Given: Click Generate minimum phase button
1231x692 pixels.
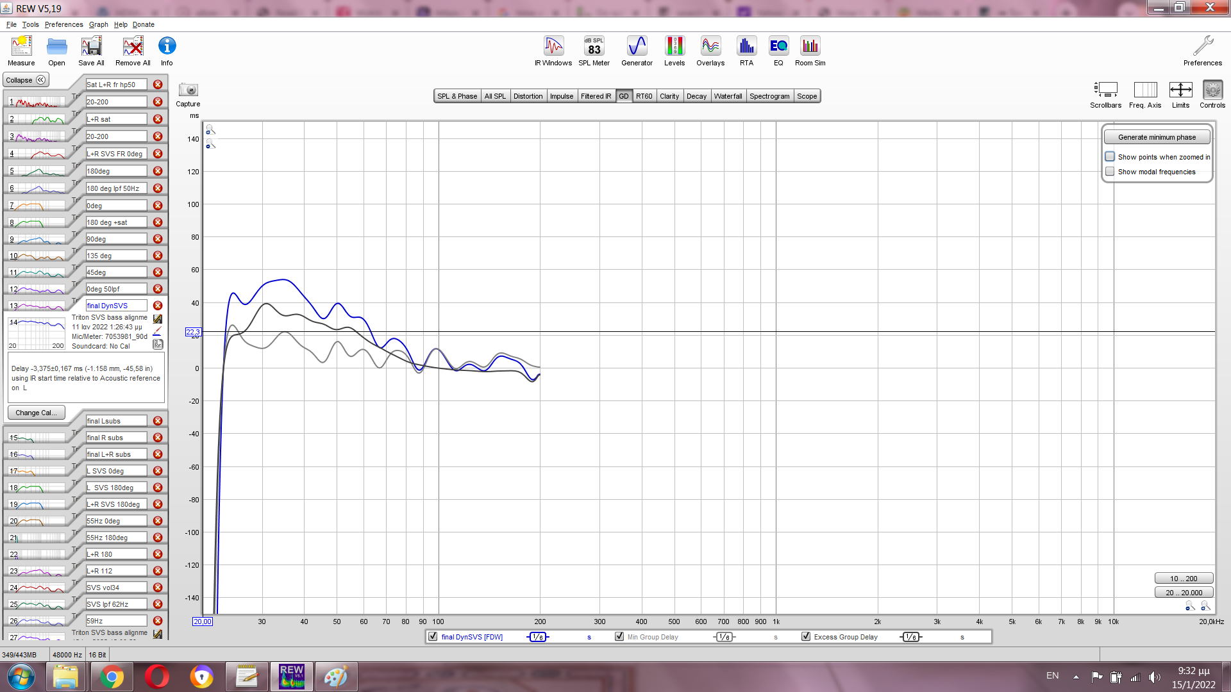Looking at the screenshot, I should point(1157,137).
